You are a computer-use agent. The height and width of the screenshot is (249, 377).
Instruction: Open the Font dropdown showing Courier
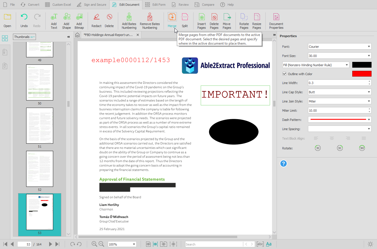point(339,46)
